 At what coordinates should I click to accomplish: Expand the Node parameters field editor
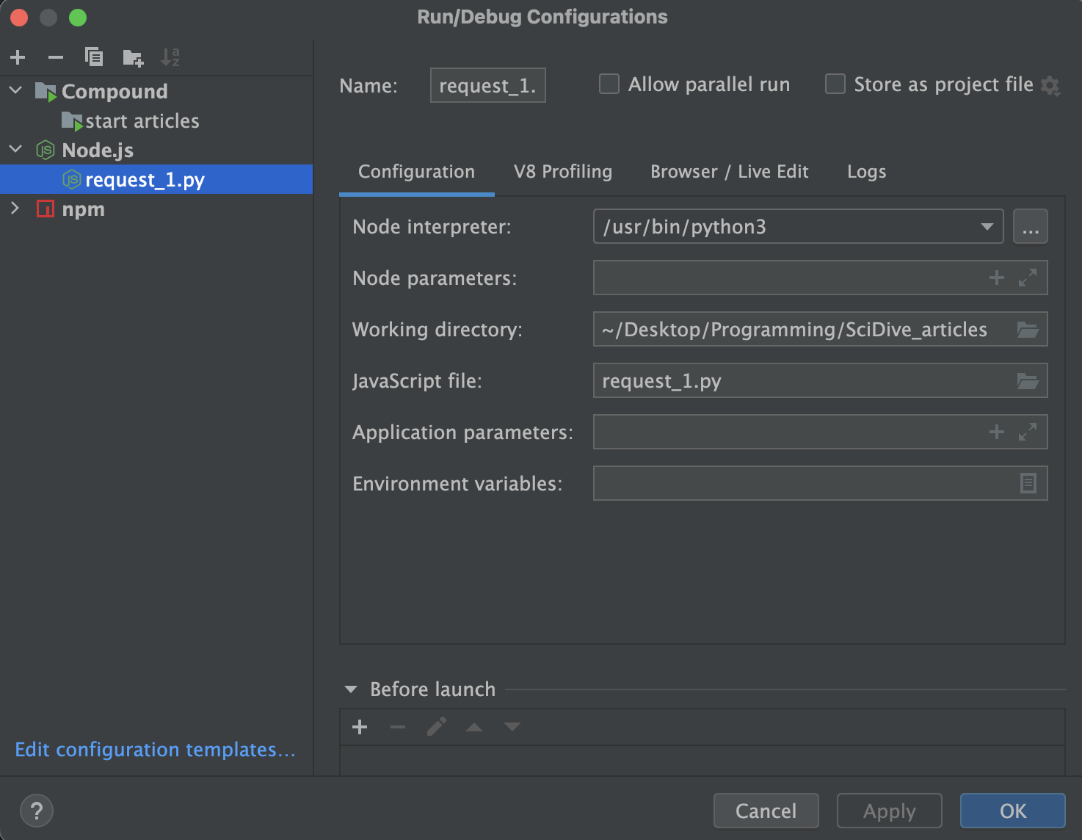point(1028,278)
